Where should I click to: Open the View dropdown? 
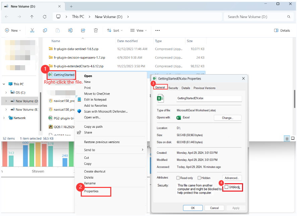point(138,30)
